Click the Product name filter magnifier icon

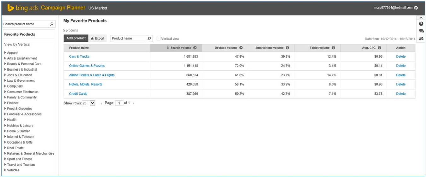[x=149, y=38]
